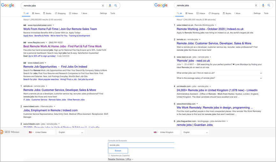Click the clear X in right search bar
This screenshot has width=276, height=162.
tap(256, 5)
